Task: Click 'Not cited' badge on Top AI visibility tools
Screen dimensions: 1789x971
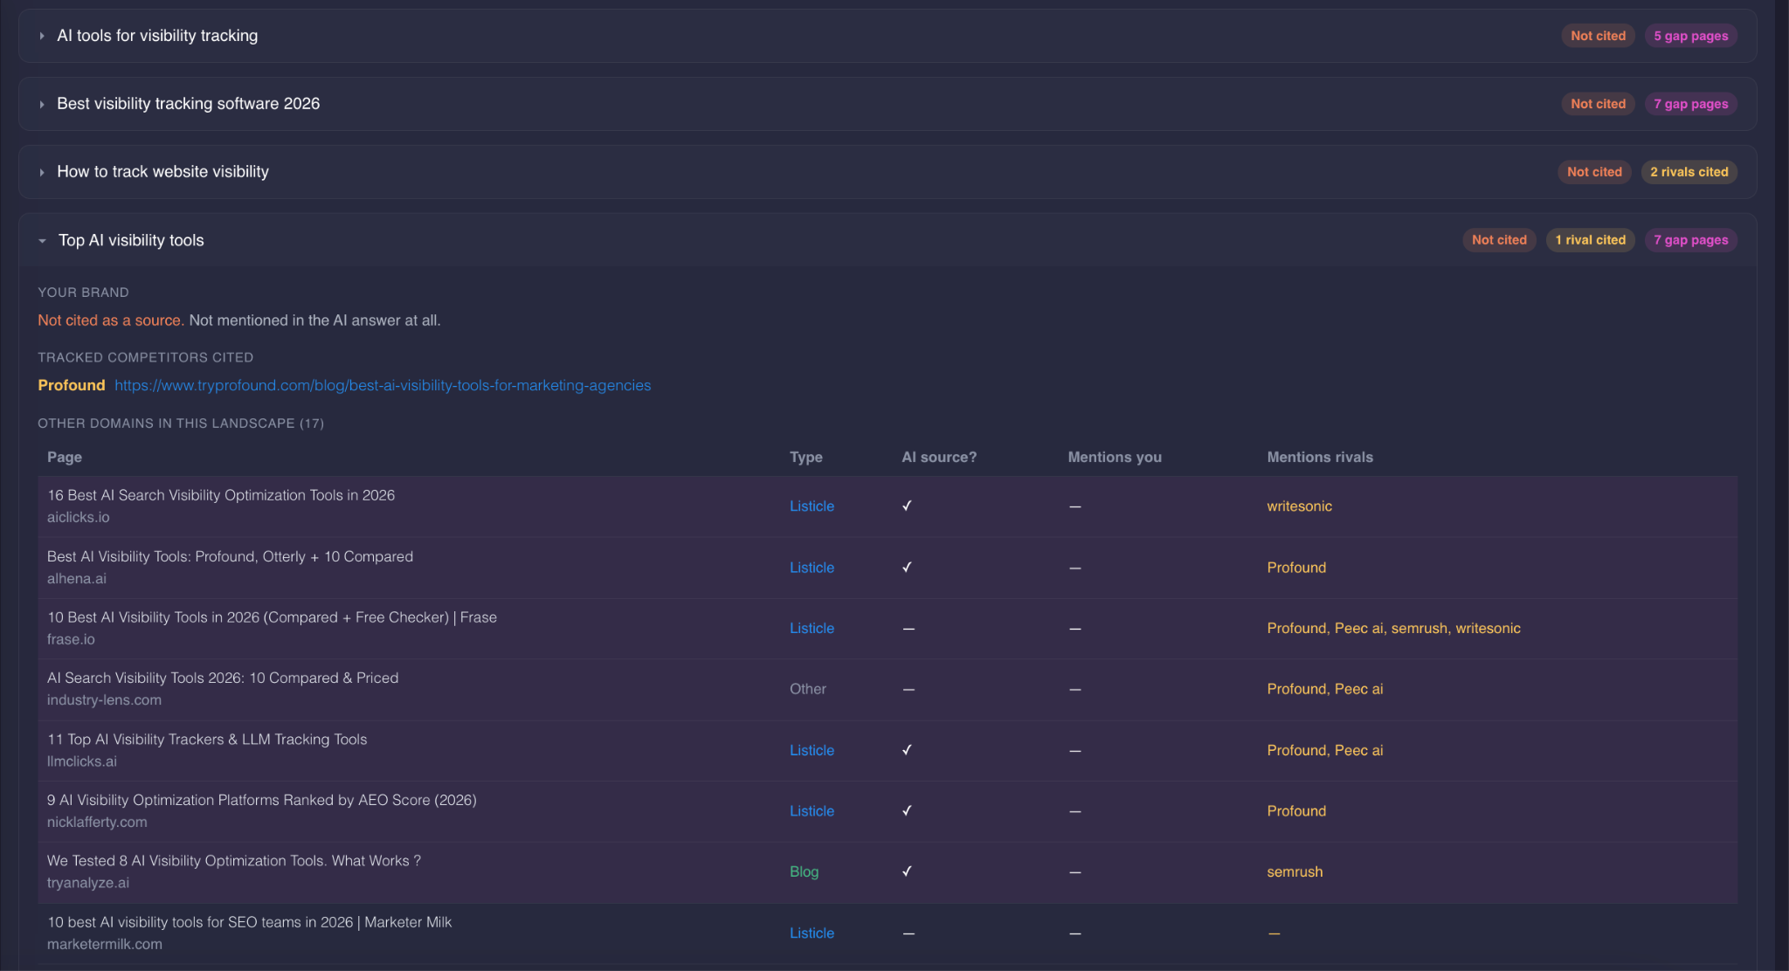Action: [x=1499, y=240]
